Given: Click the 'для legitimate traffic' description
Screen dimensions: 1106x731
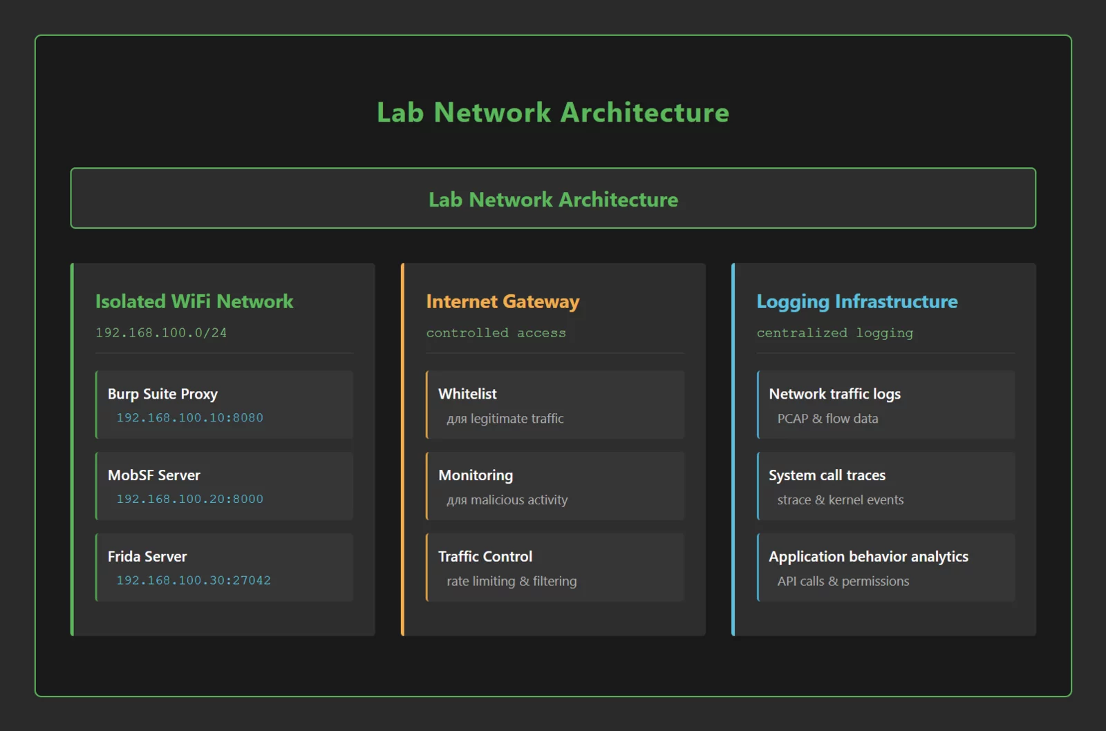Looking at the screenshot, I should pyautogui.click(x=505, y=419).
